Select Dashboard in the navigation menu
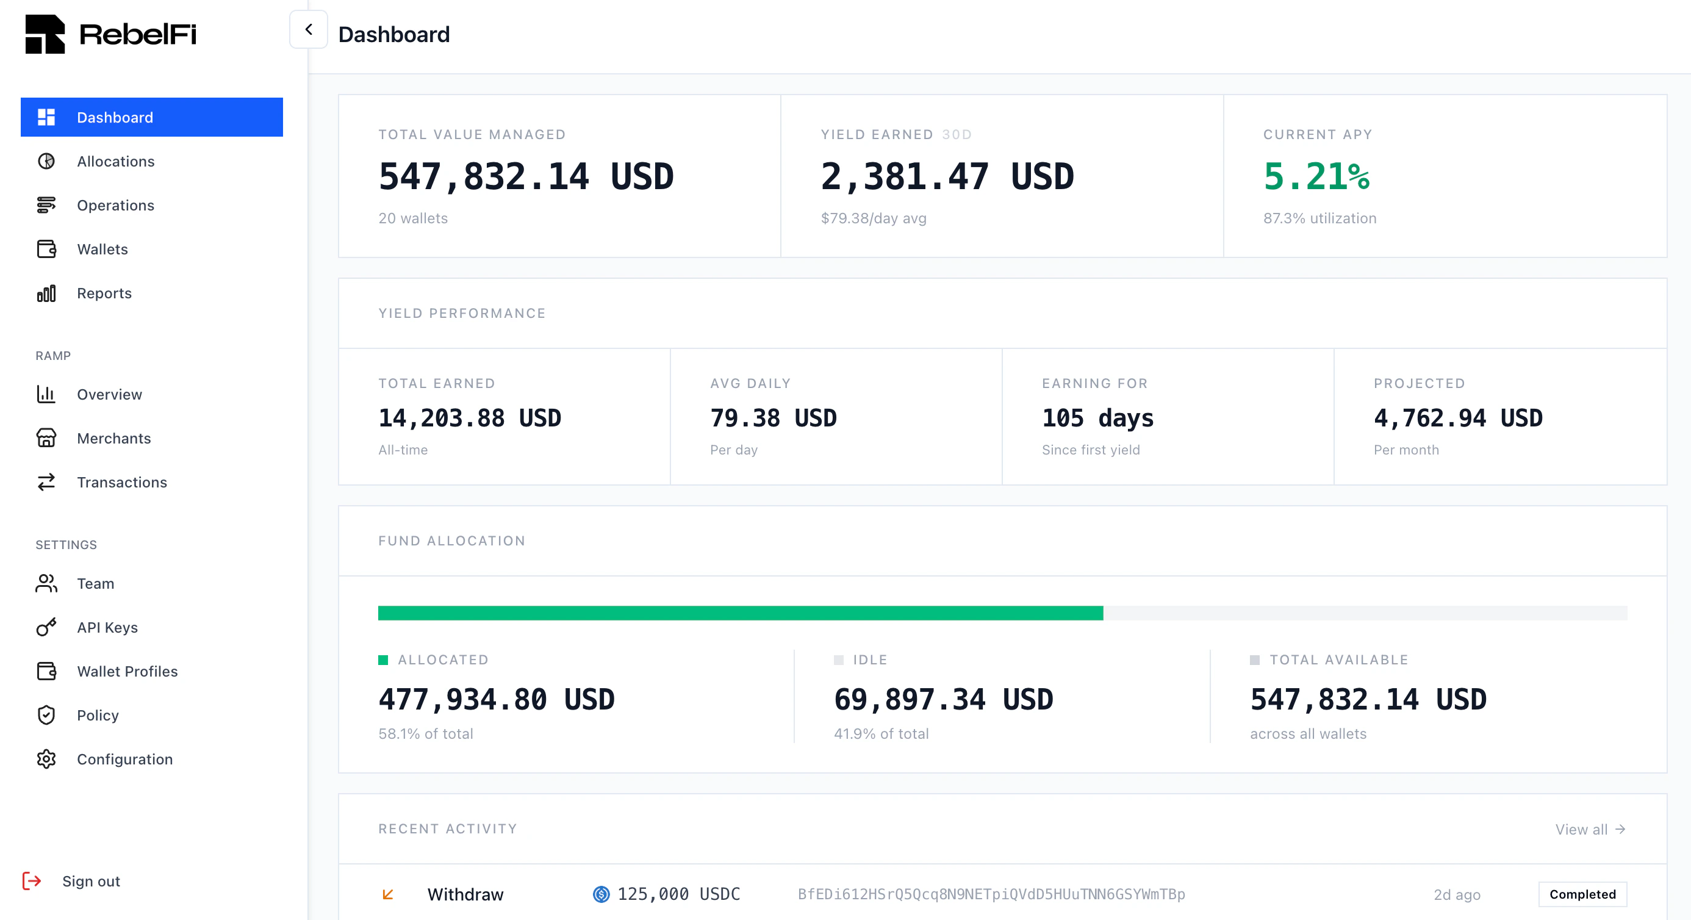This screenshot has width=1691, height=920. (x=115, y=117)
